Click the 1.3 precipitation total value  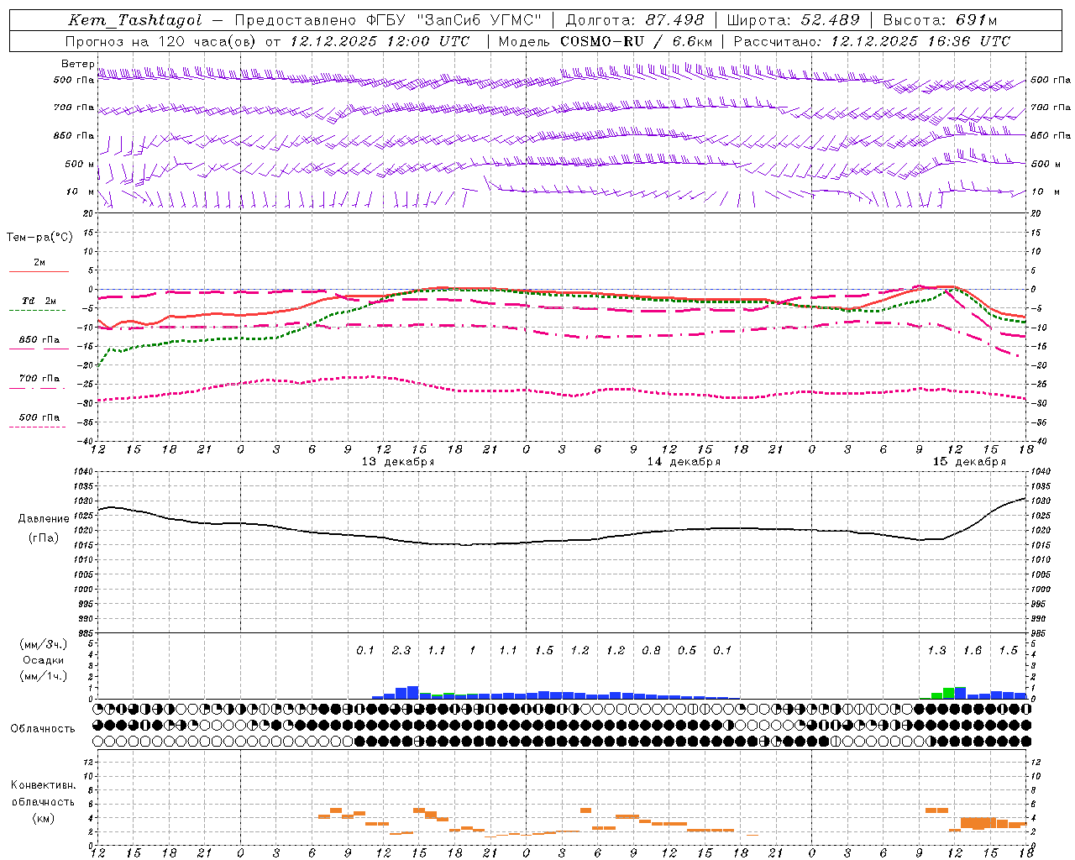[x=936, y=651]
